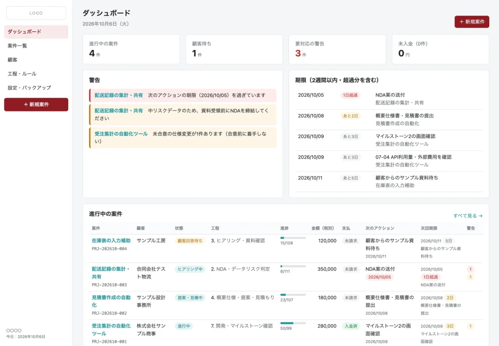The height and width of the screenshot is (346, 499).
Task: Go to 案件一覧 in sidebar
Action: point(36,46)
